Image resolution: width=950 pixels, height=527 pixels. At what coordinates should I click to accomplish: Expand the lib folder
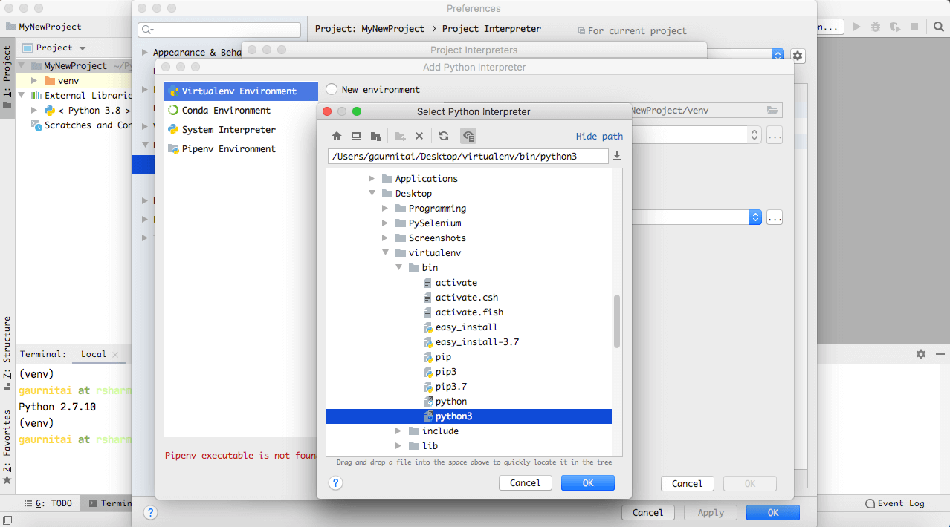pos(398,446)
